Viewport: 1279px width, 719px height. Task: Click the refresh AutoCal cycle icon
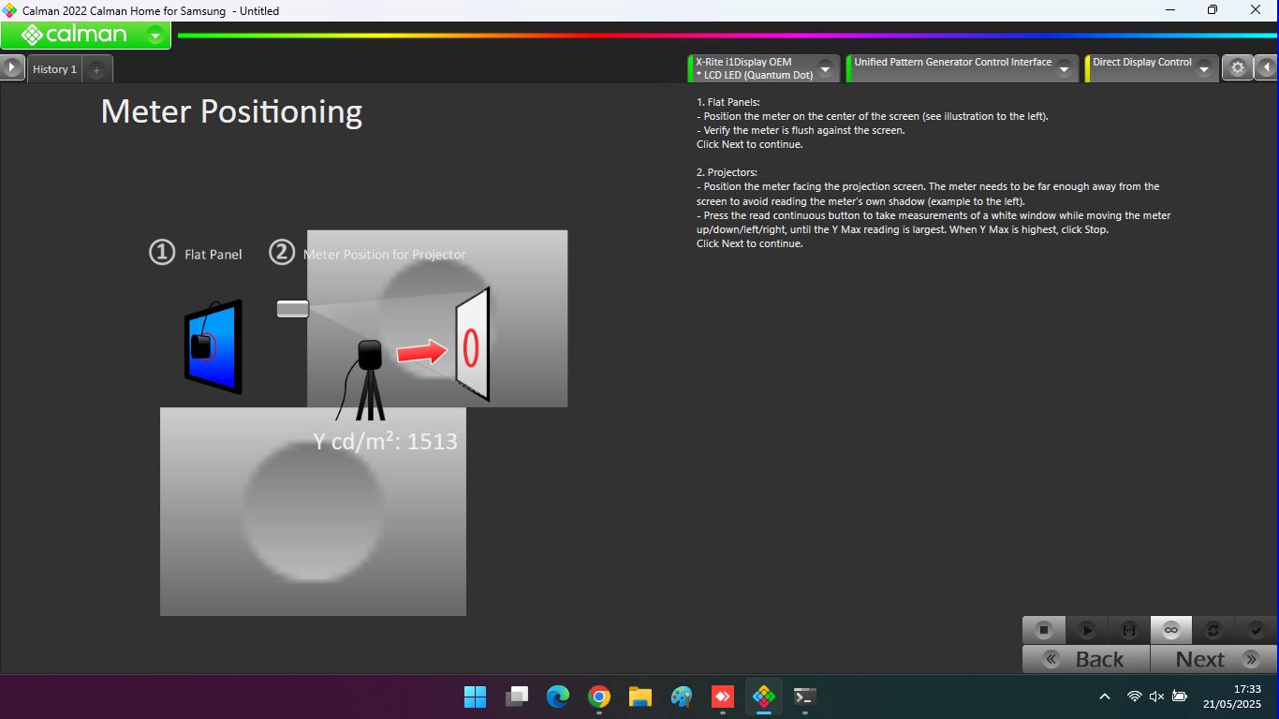(x=1213, y=630)
